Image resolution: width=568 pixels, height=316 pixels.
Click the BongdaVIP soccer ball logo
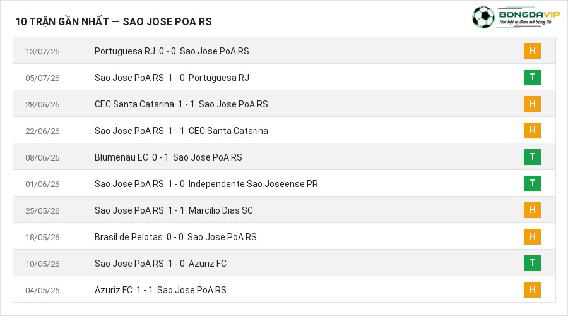coord(483,17)
